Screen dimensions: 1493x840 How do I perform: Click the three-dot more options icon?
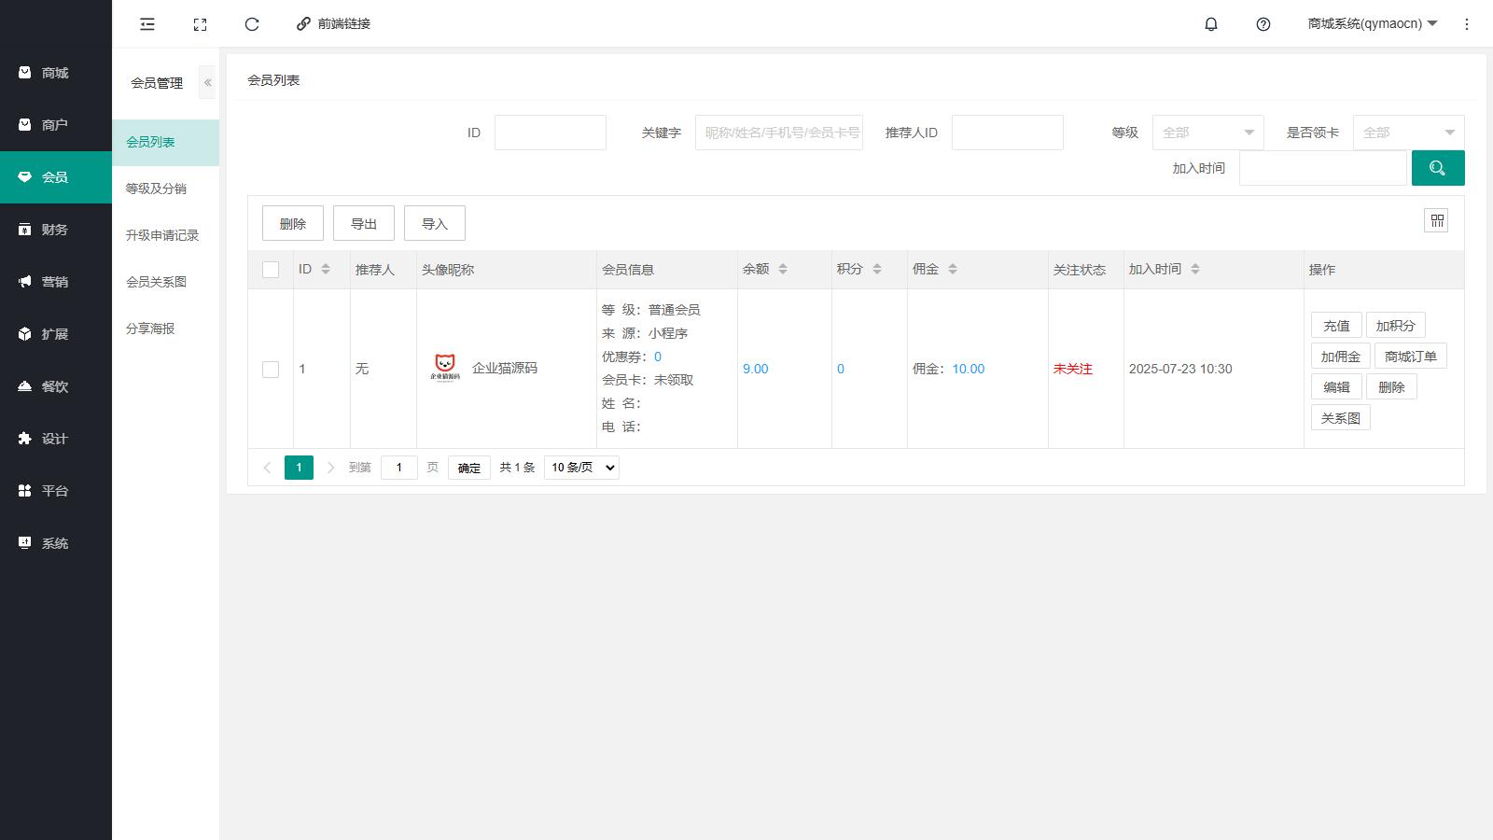pos(1467,24)
